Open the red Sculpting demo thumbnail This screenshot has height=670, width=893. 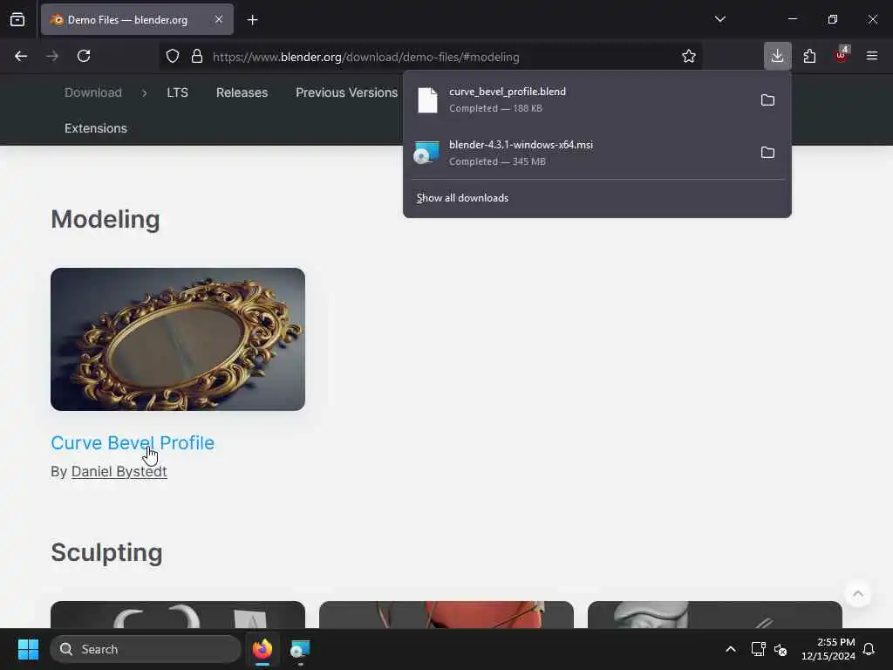[x=446, y=615]
